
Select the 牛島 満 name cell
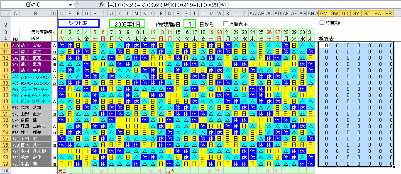tap(35, 164)
